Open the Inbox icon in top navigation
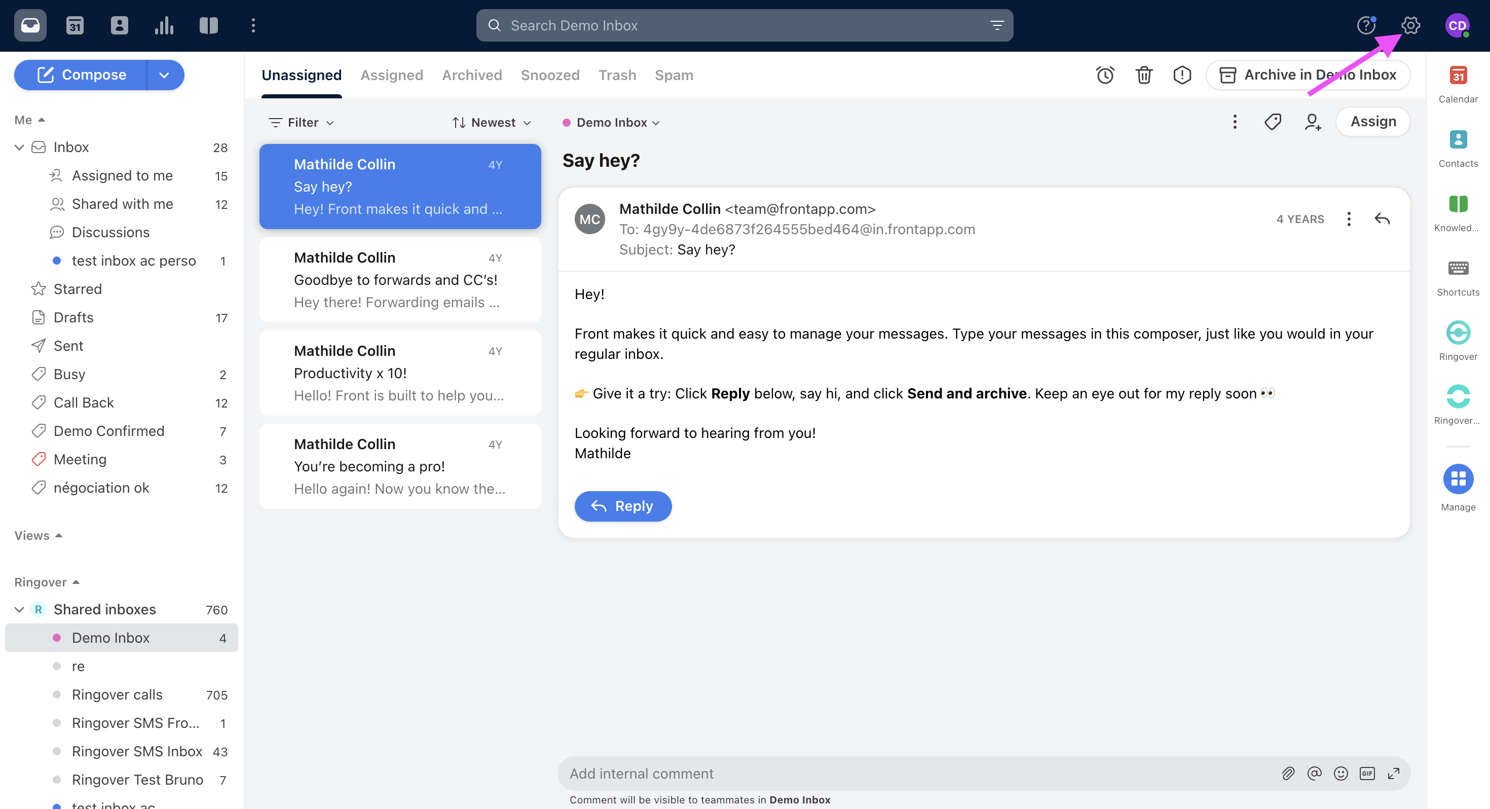This screenshot has width=1490, height=809. 30,25
